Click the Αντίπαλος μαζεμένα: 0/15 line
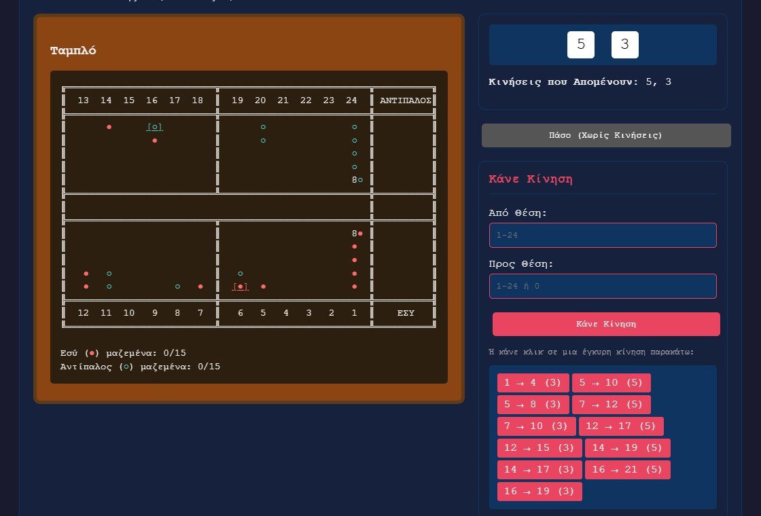 (140, 367)
